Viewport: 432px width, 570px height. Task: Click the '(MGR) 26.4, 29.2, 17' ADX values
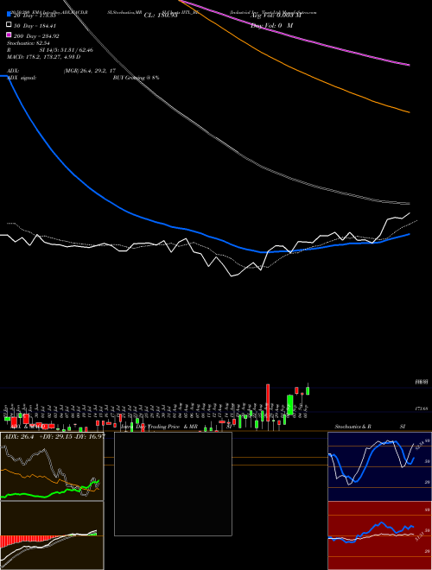pyautogui.click(x=90, y=71)
